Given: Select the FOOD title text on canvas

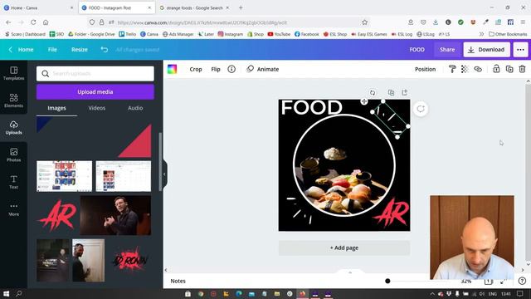Looking at the screenshot, I should (312, 107).
